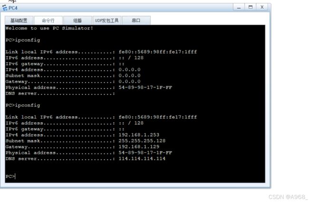Viewport: 309px width, 202px height.
Task: Click the IPv4 address 192.168.1.253 text
Action: [139, 135]
